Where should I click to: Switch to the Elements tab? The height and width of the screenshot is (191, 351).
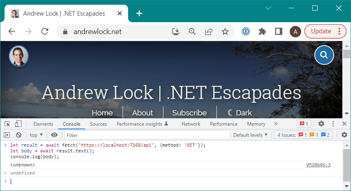pos(44,124)
